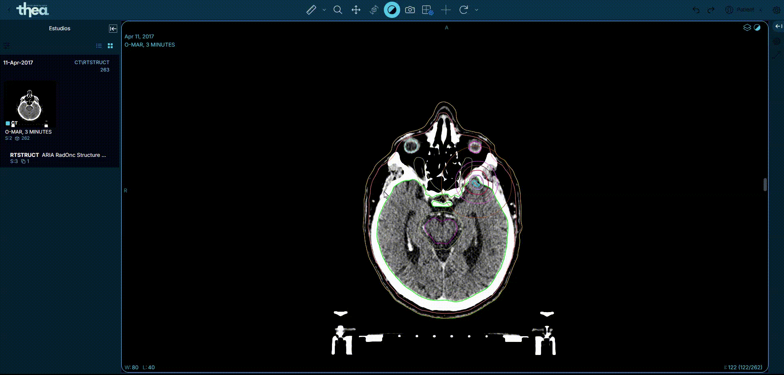Open the O-MAR 3 MINUTES CT thumbnail
The width and height of the screenshot is (784, 375).
30,105
